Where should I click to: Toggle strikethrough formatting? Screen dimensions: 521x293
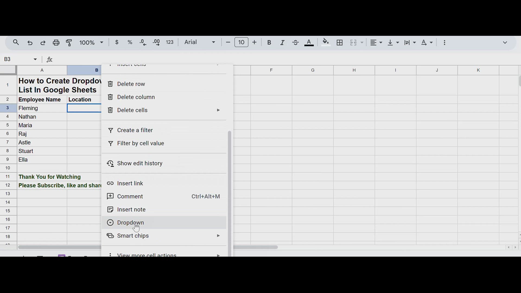click(x=296, y=43)
